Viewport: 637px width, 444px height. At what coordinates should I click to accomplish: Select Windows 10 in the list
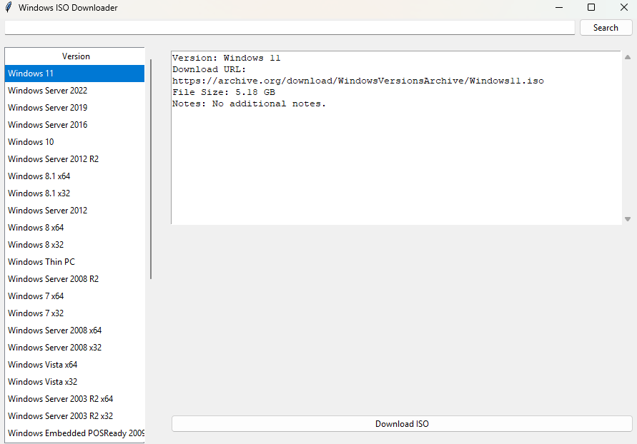click(75, 142)
